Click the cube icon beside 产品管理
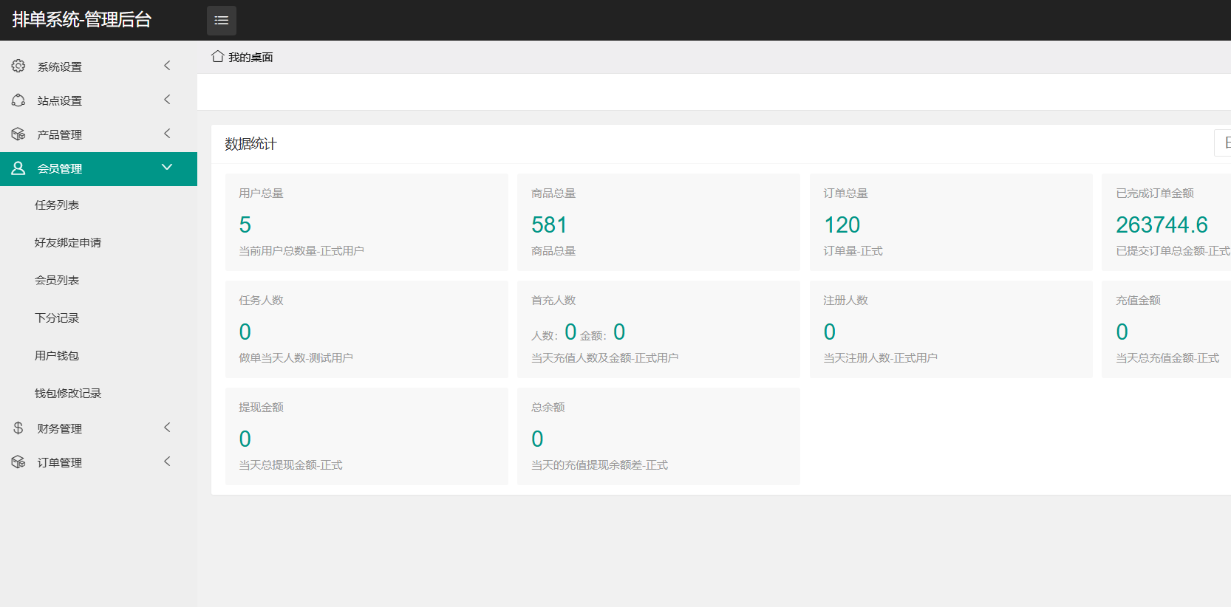 tap(18, 134)
